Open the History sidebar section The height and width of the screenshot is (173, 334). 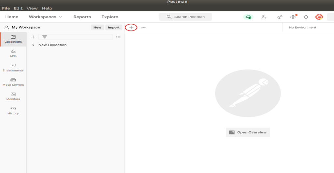click(13, 111)
